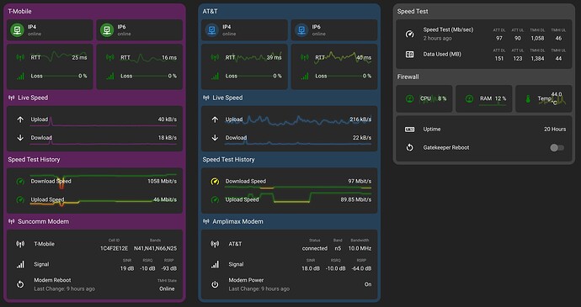The width and height of the screenshot is (581, 307).
Task: Click the AT&T IP4 network icon
Action: [x=212, y=30]
